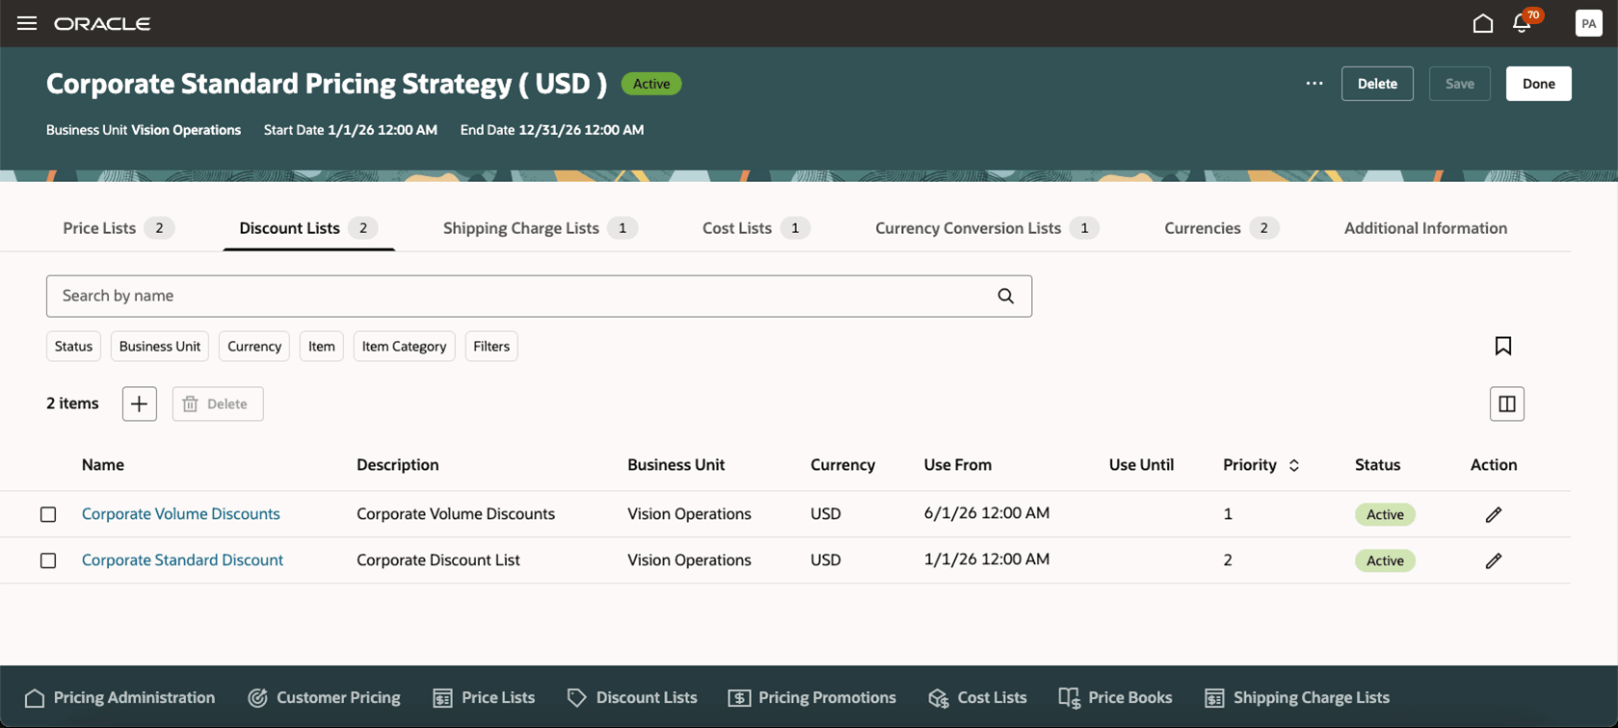The height and width of the screenshot is (728, 1618).
Task: Add a discount list with plus icon
Action: [140, 403]
